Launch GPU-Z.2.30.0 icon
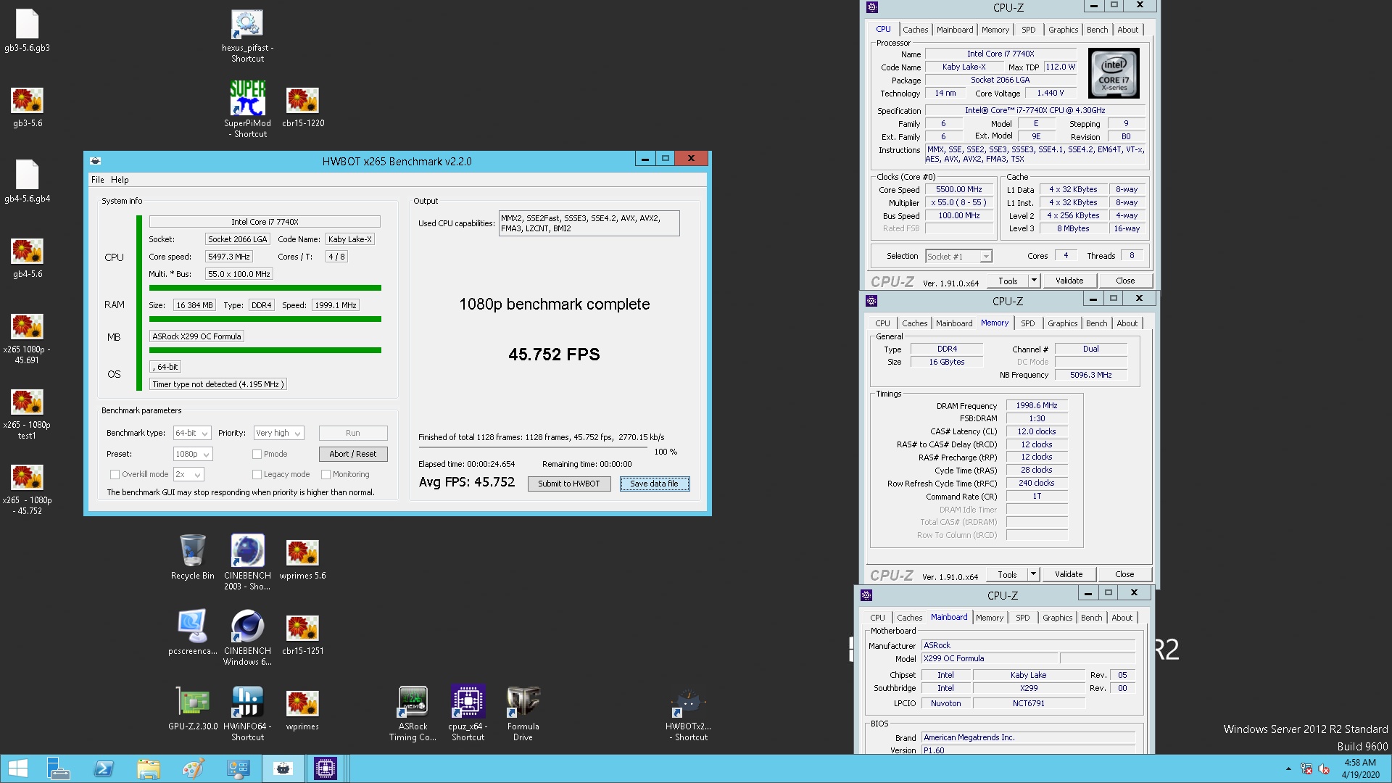The height and width of the screenshot is (783, 1392). point(192,708)
